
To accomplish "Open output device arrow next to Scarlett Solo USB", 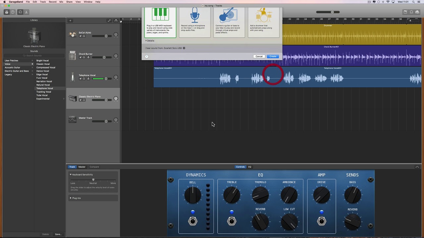I will click(184, 48).
